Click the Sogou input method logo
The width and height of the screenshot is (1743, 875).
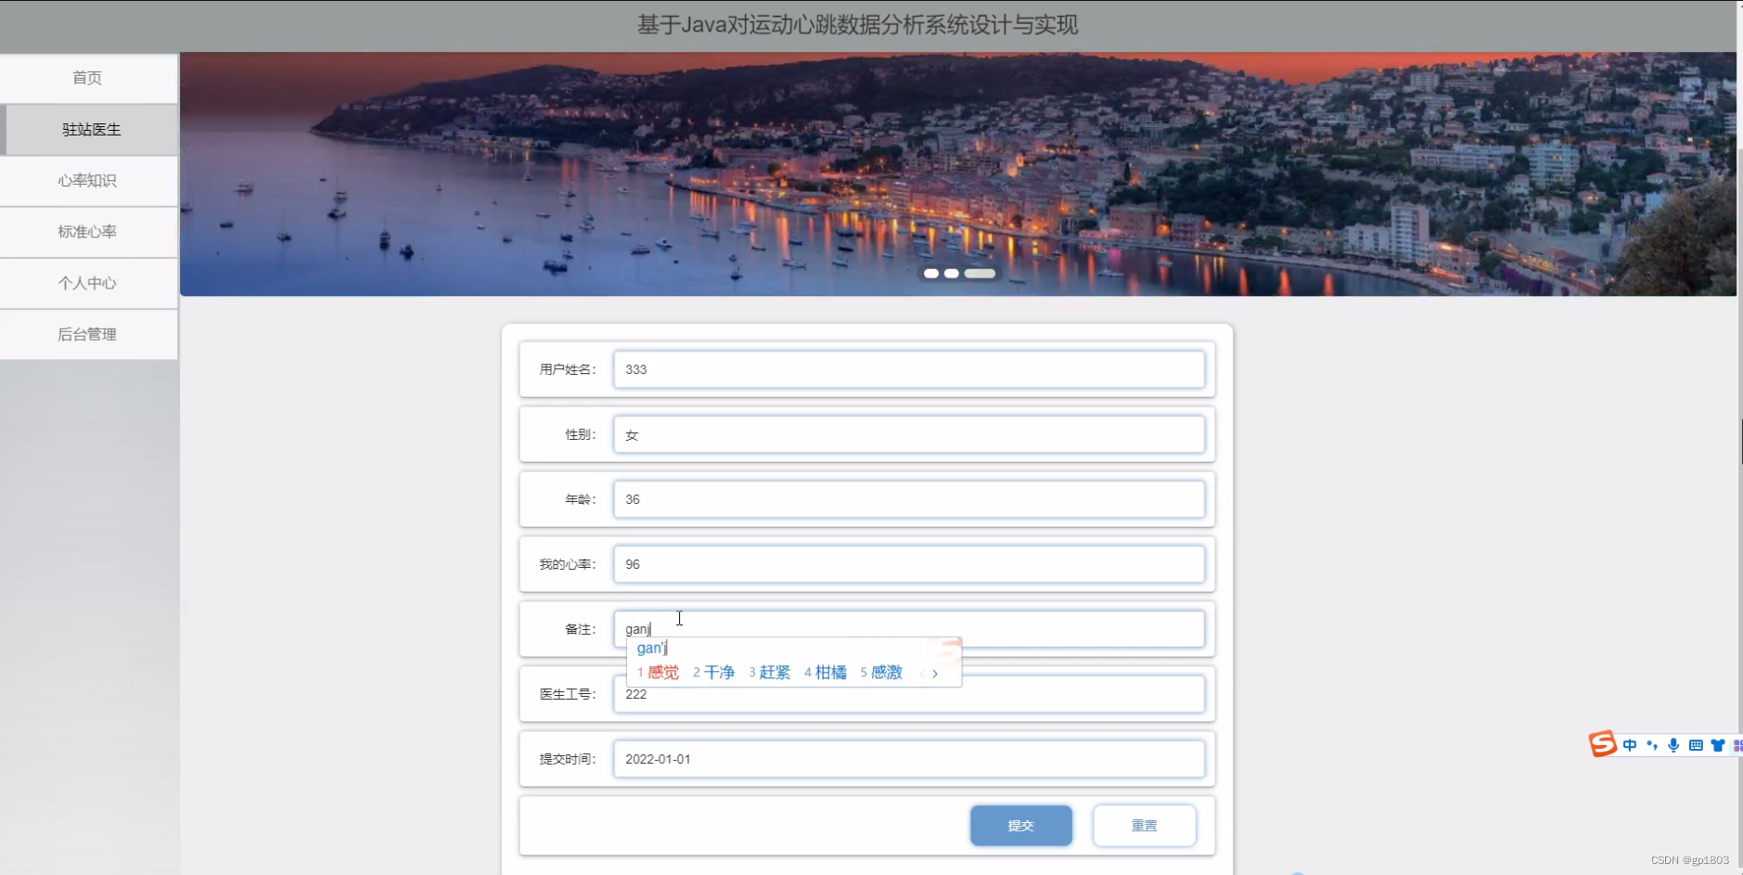coord(1603,744)
